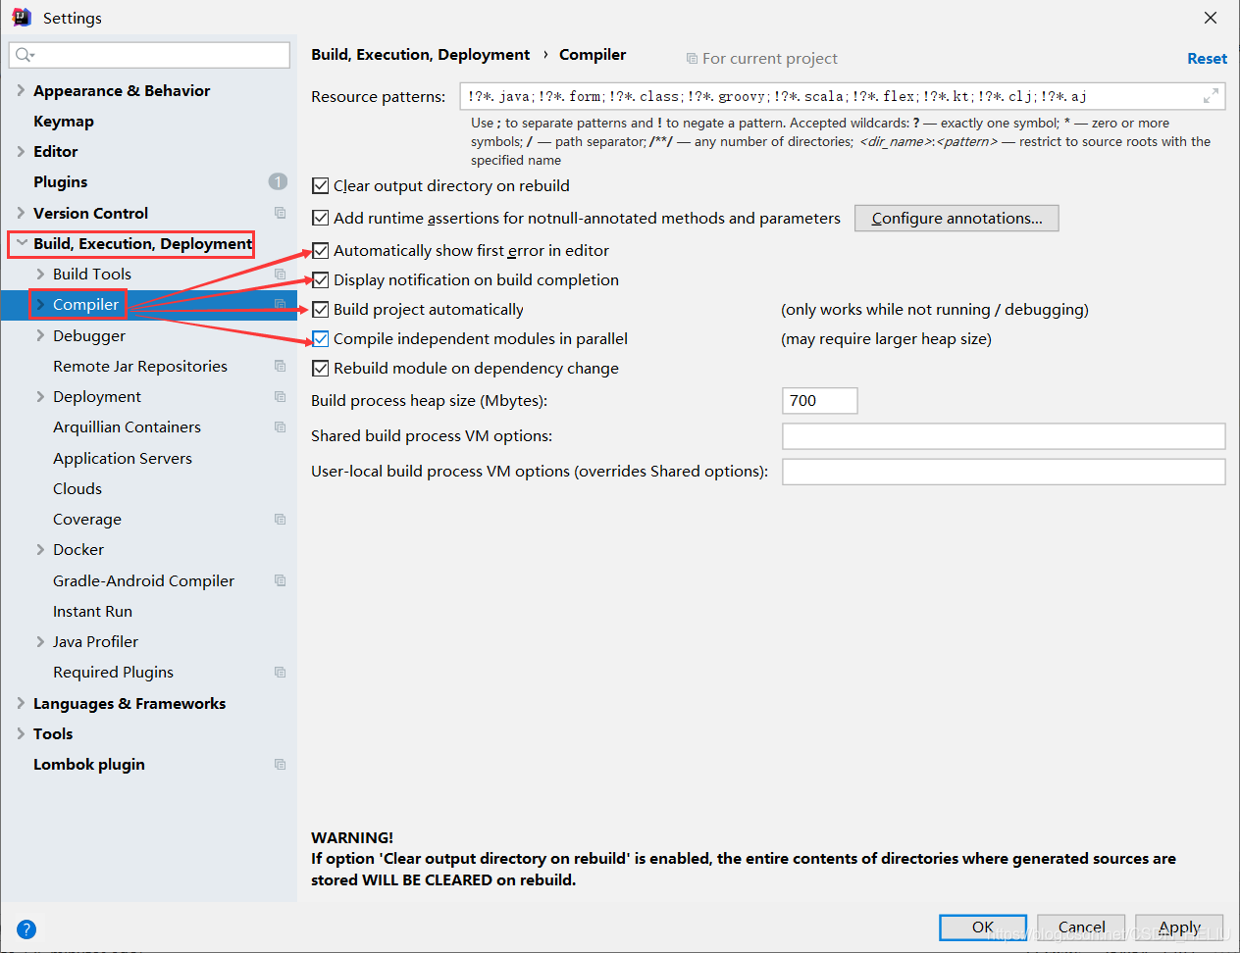Collapse the Build, Execution, Deployment section
1240x953 pixels.
tap(21, 243)
